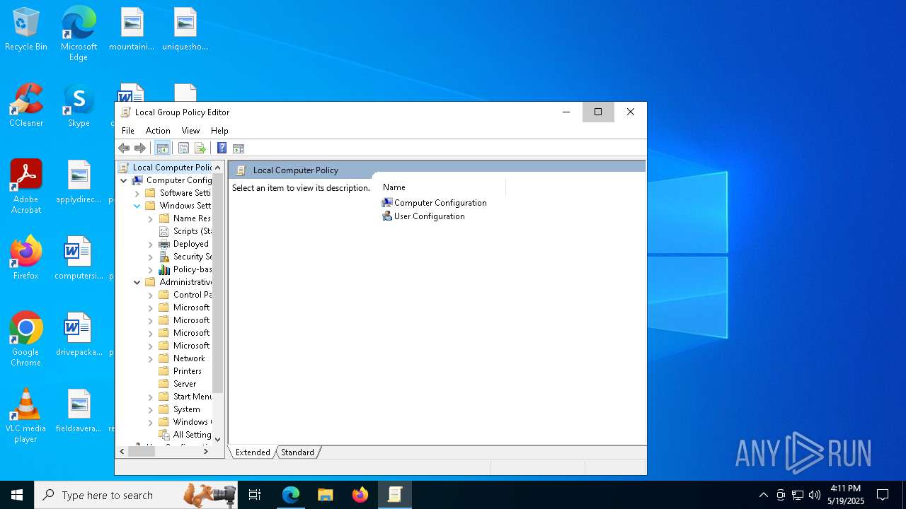Screen dimensions: 906x509
Task: Open the notification center icon
Action: click(x=883, y=495)
